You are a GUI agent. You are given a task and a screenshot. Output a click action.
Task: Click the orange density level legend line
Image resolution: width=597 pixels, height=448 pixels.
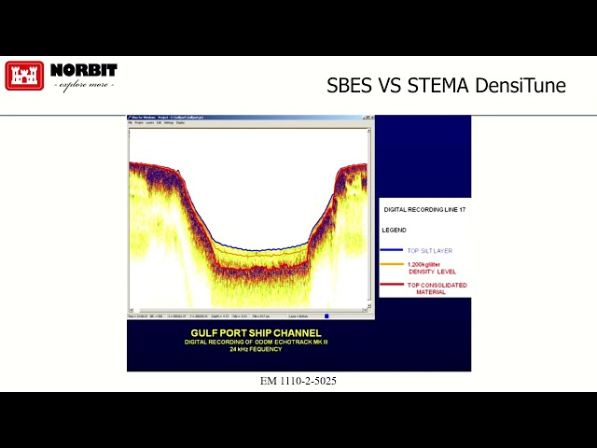pos(392,264)
